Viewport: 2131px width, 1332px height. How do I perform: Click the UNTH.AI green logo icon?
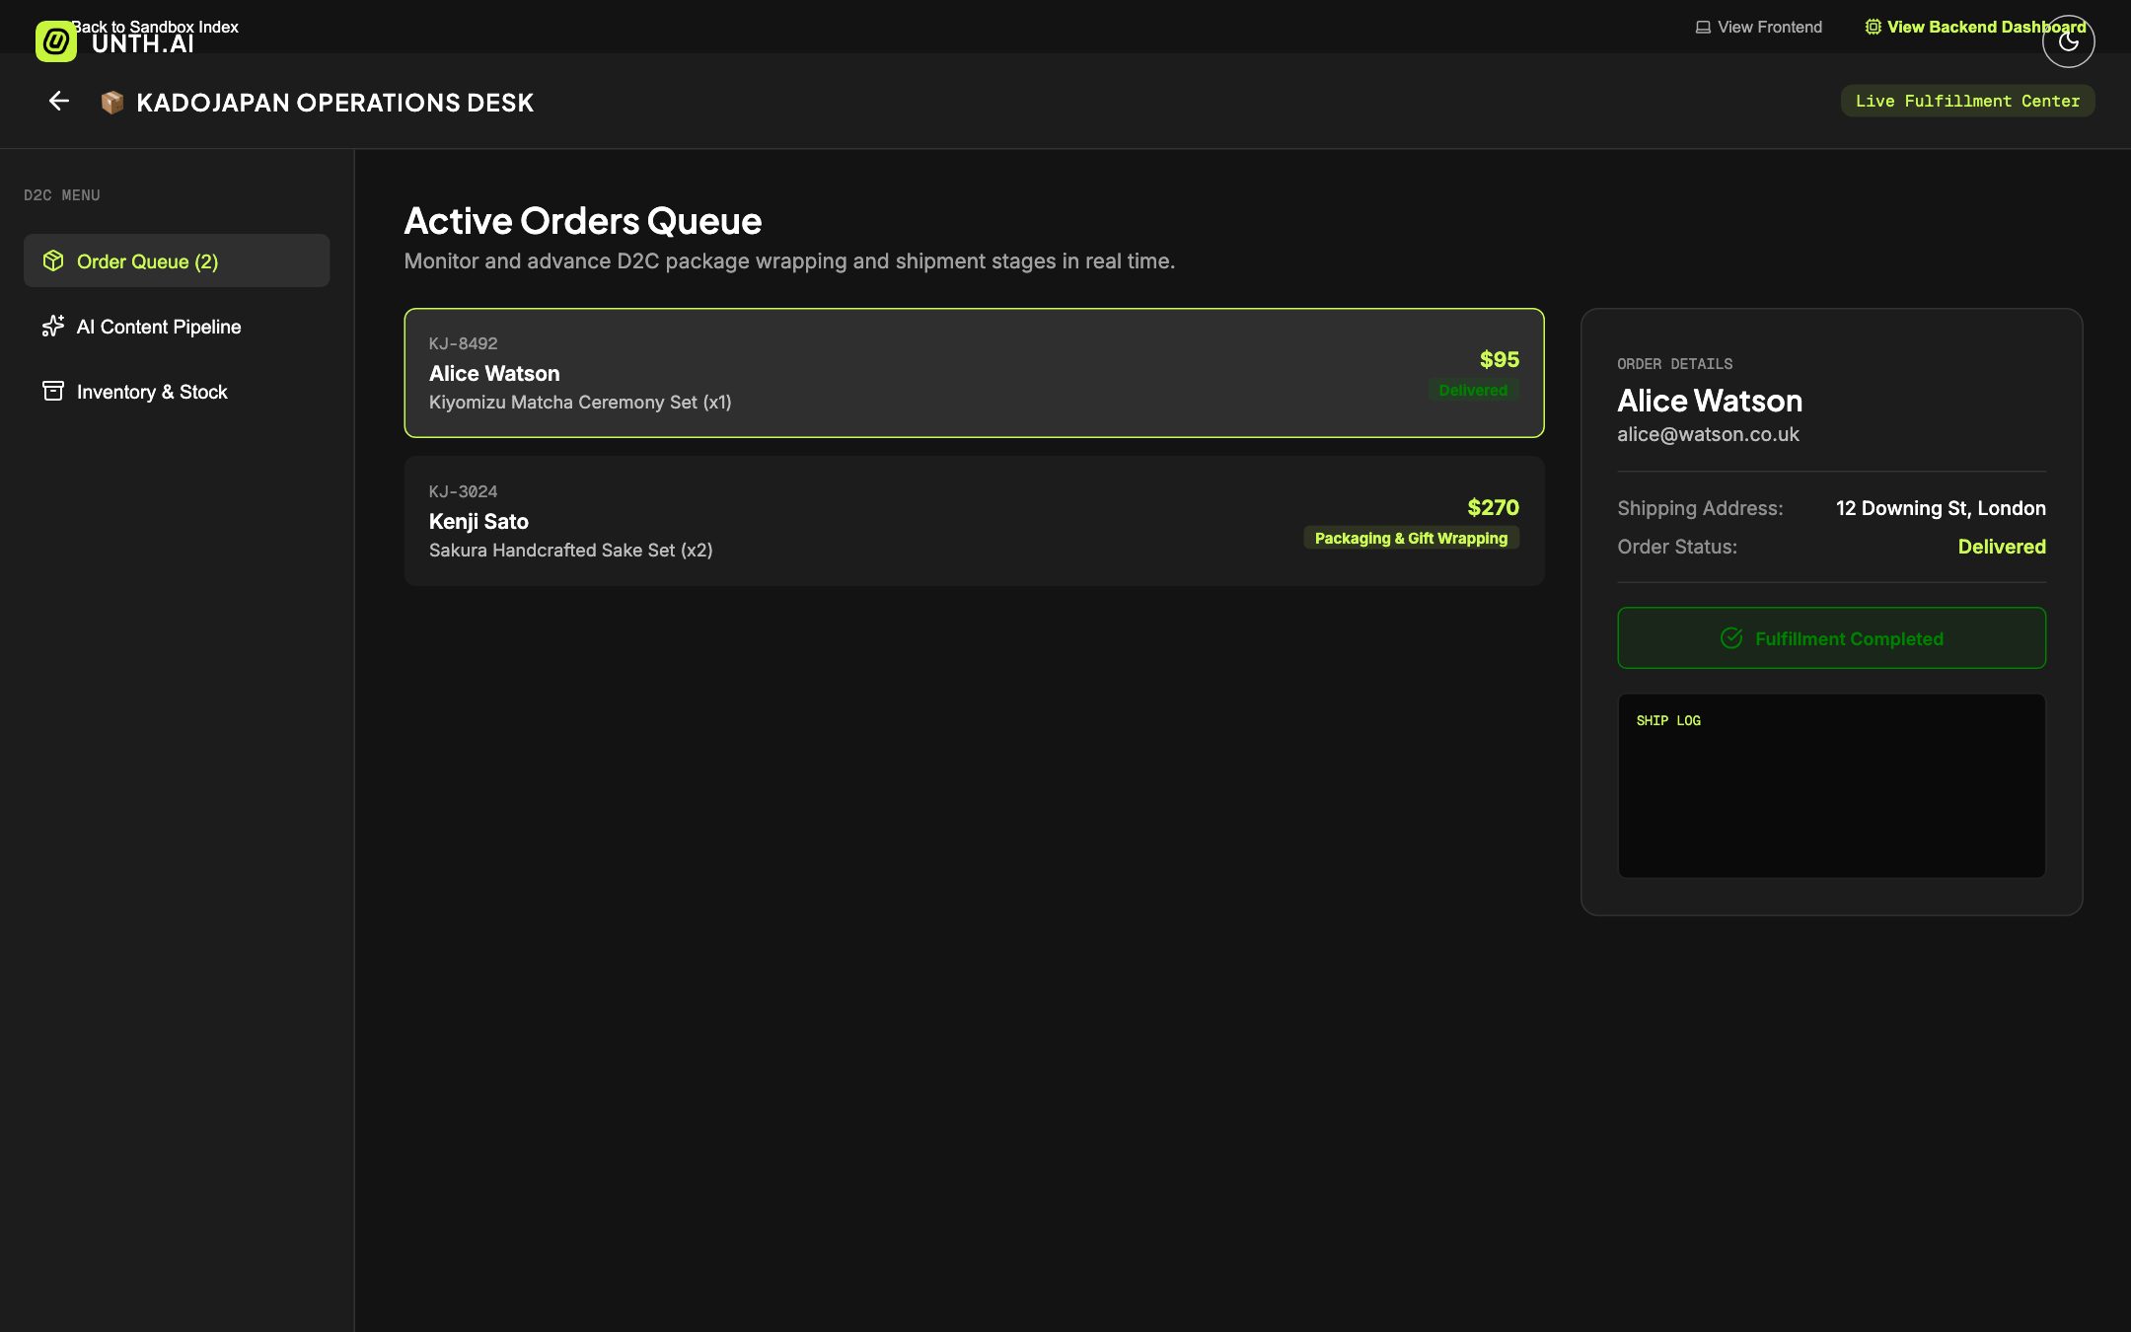point(56,41)
